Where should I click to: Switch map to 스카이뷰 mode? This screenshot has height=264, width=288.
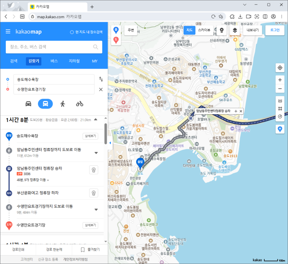[x=204, y=30]
